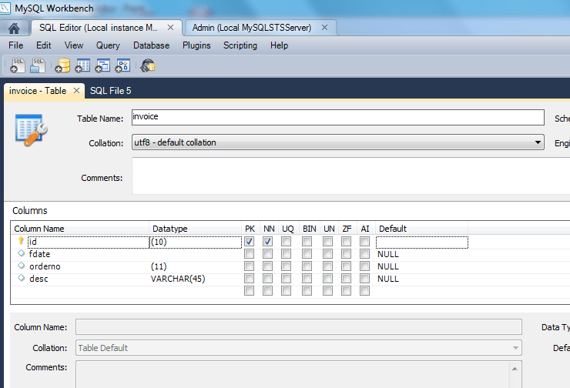The width and height of the screenshot is (570, 388).
Task: Select the orderno column name cell
Action: (89, 266)
